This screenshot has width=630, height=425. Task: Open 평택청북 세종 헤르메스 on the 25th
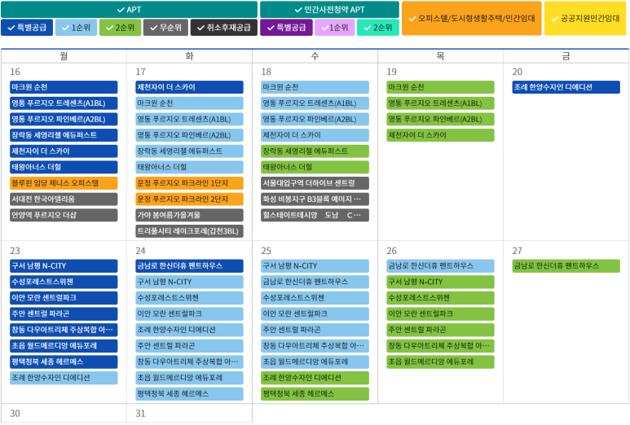315,394
